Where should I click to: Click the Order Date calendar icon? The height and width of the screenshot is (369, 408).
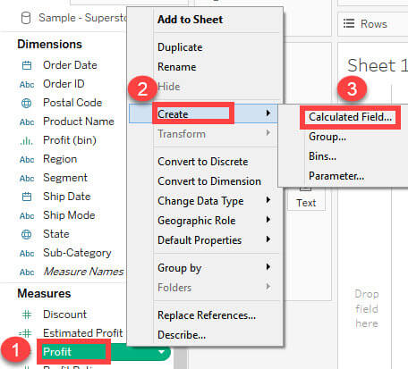pyautogui.click(x=27, y=65)
